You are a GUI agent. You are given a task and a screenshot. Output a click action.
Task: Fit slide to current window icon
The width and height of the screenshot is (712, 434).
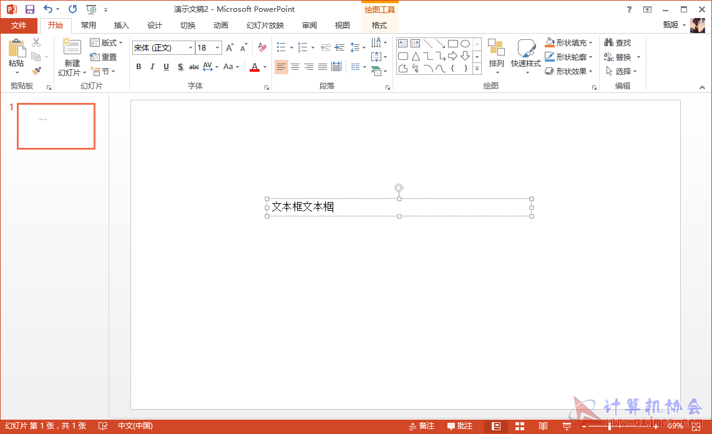click(696, 426)
